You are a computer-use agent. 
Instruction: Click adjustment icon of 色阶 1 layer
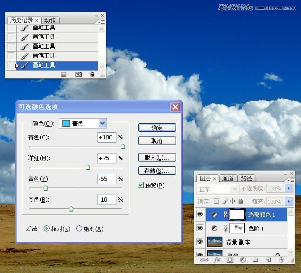[x=214, y=228]
